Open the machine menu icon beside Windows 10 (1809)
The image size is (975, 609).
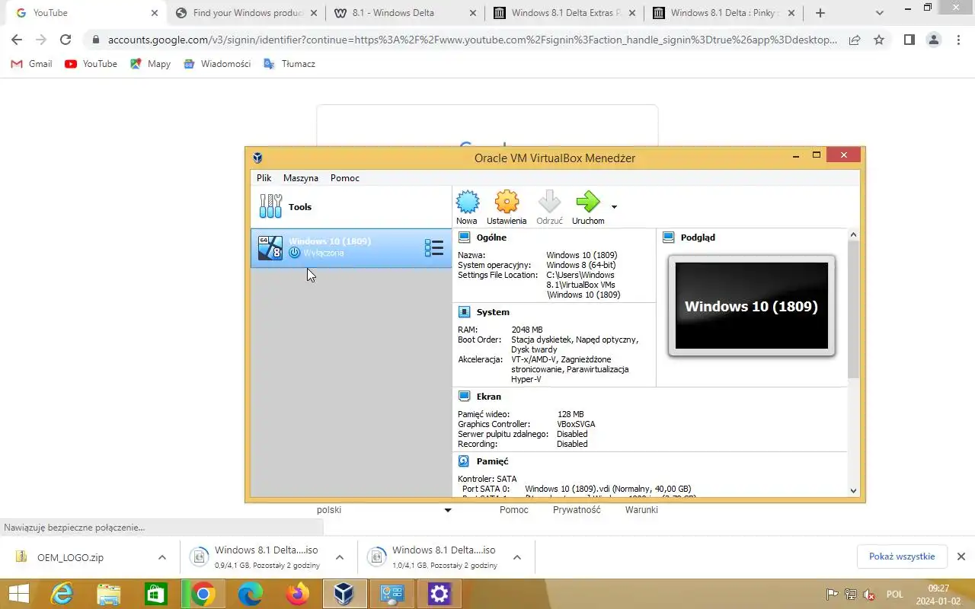[433, 247]
